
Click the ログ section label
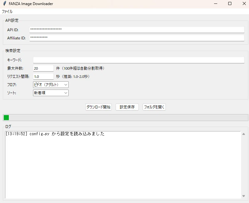coord(8,126)
